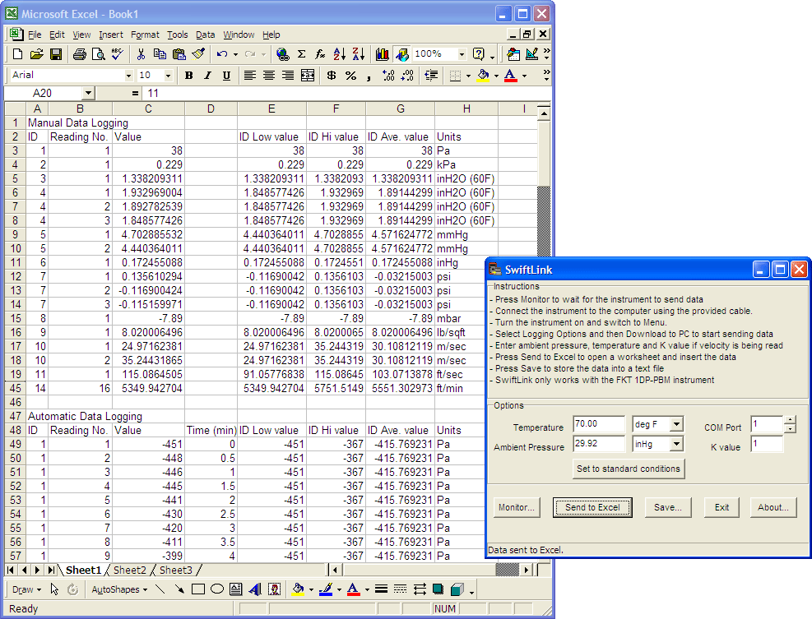Run the Spelling check icon
The height and width of the screenshot is (619, 812).
point(117,53)
